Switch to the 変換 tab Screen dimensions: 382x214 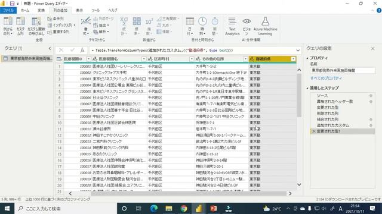pos(41,11)
